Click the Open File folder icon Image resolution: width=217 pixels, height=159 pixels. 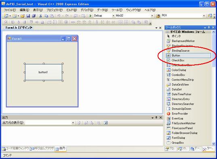coord(22,16)
